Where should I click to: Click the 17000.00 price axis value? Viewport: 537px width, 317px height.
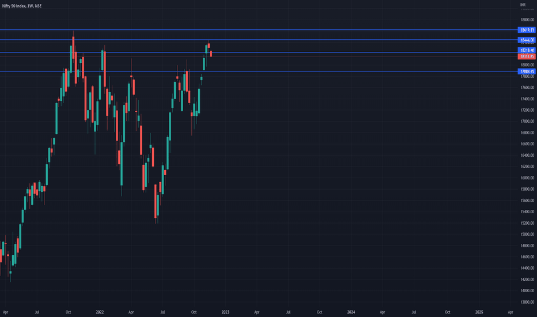pyautogui.click(x=527, y=121)
